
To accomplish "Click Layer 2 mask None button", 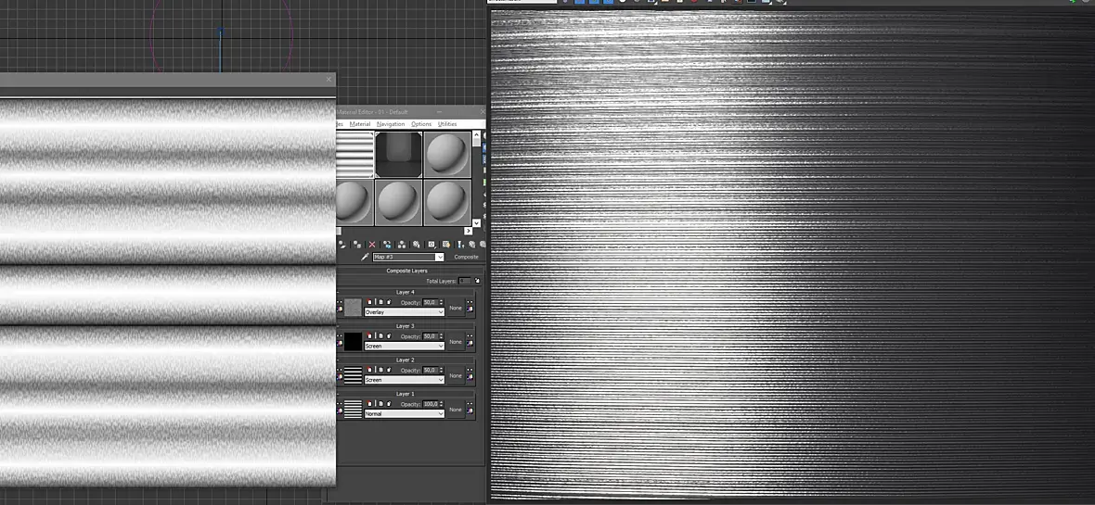I will 456,375.
